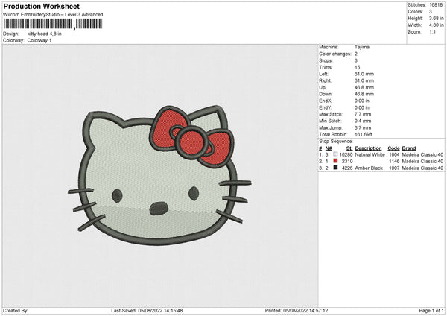The height and width of the screenshot is (316, 447).
Task: Click the Height value "3.68 in"
Action: point(436,18)
